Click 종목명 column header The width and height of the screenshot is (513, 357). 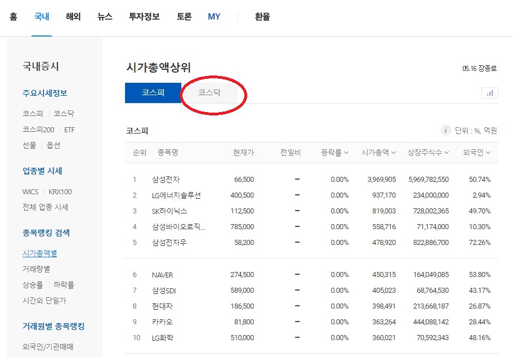(x=168, y=153)
